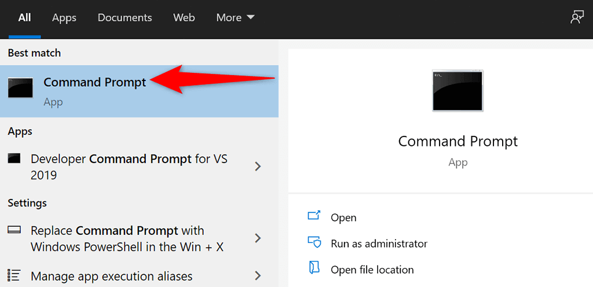The height and width of the screenshot is (287, 593).
Task: Switch to the Documents tab
Action: click(x=125, y=18)
